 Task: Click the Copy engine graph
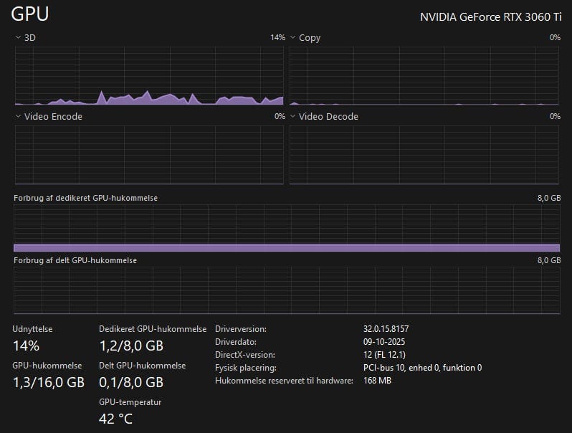coord(424,77)
